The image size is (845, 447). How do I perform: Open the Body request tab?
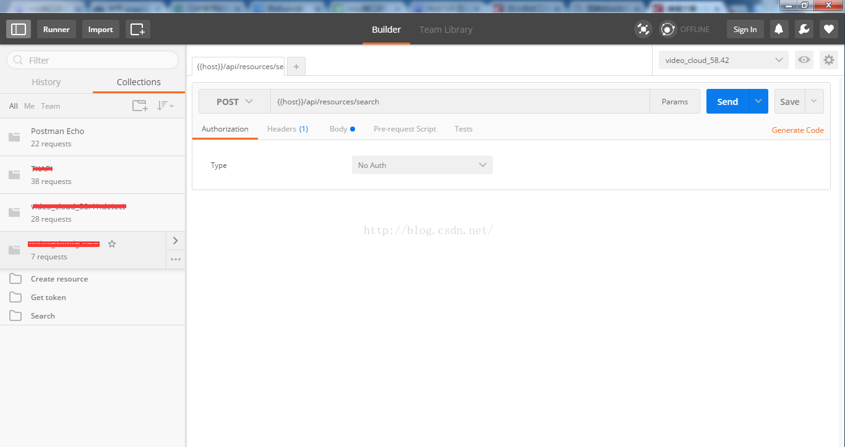coord(338,129)
